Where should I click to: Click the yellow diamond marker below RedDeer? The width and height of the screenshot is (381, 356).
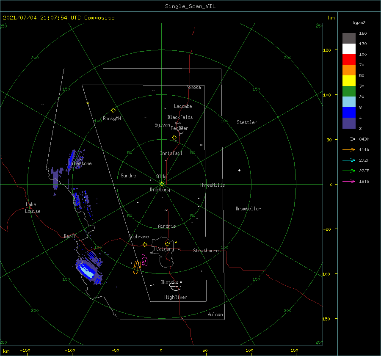(174, 138)
